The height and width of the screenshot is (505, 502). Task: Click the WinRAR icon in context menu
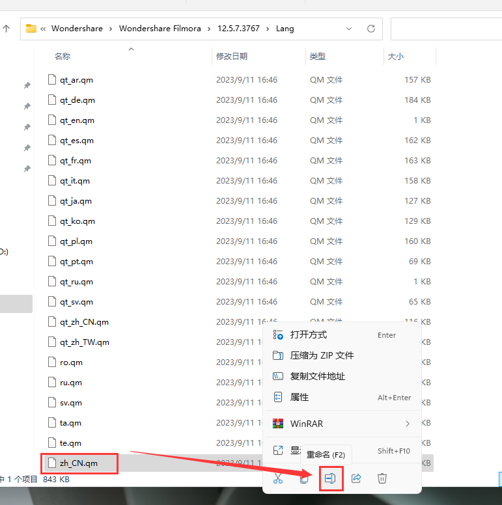[278, 424]
